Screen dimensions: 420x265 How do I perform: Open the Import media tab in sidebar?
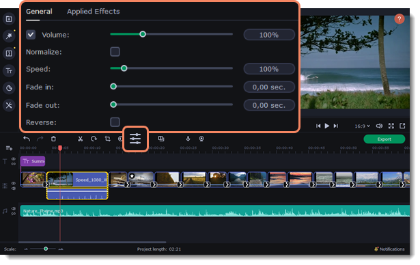(x=9, y=18)
